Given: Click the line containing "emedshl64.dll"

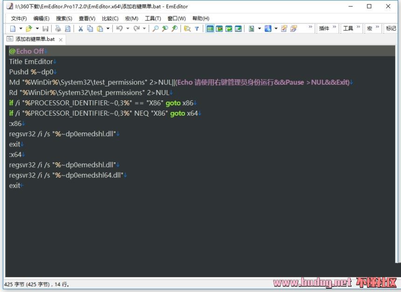Looking at the screenshot, I should tap(66, 175).
